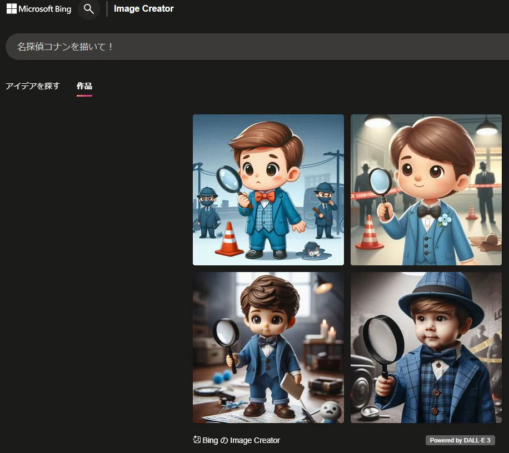Focus the prompt text input field

[x=257, y=47]
